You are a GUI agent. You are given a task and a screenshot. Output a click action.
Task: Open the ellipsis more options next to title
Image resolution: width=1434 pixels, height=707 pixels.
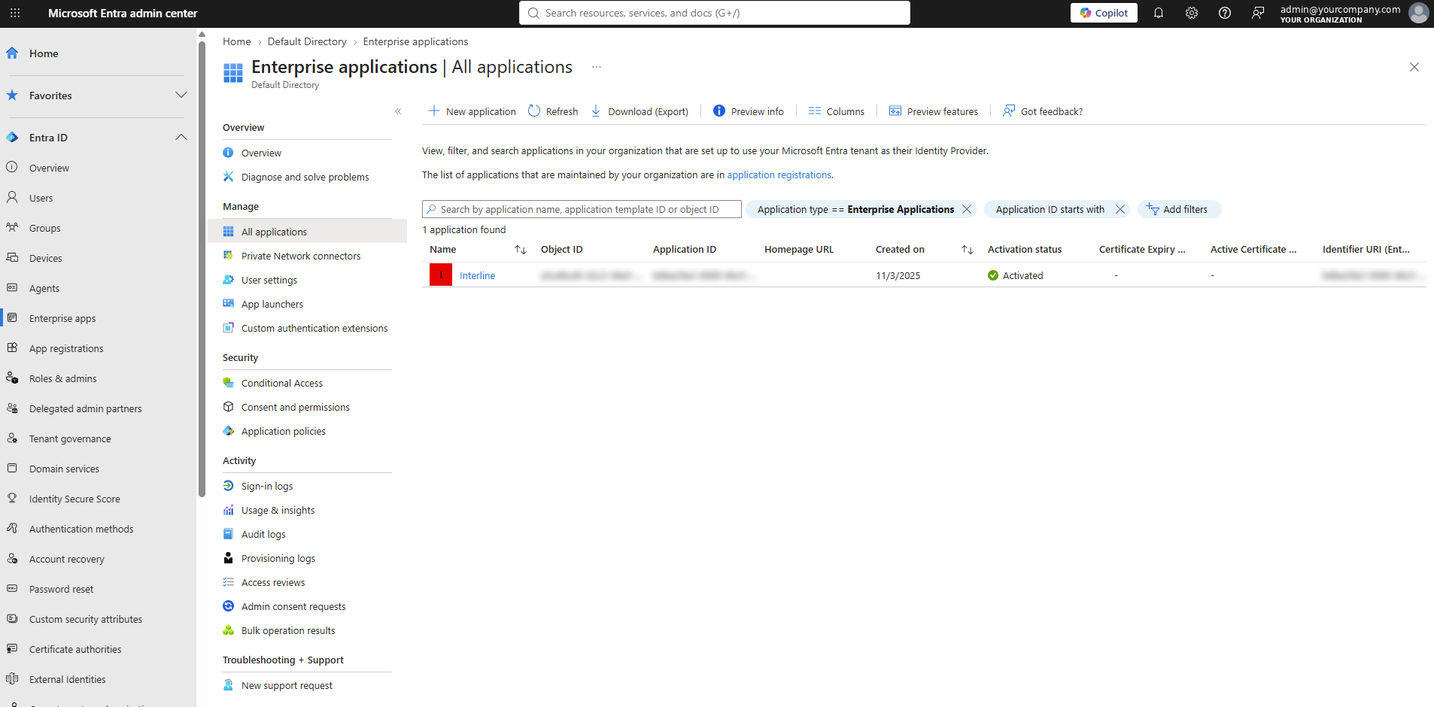tap(597, 67)
